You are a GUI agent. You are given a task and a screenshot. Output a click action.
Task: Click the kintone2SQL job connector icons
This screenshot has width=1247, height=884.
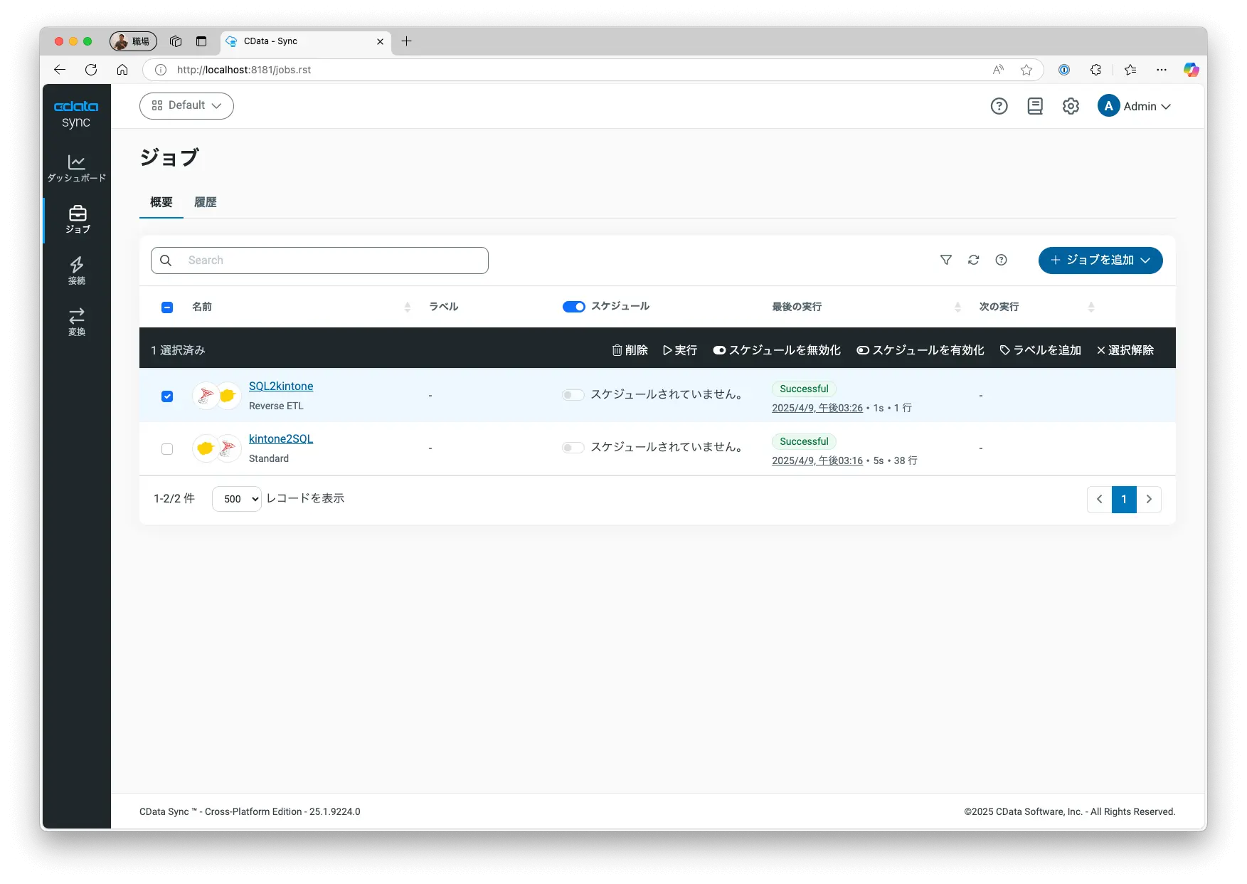(x=217, y=448)
